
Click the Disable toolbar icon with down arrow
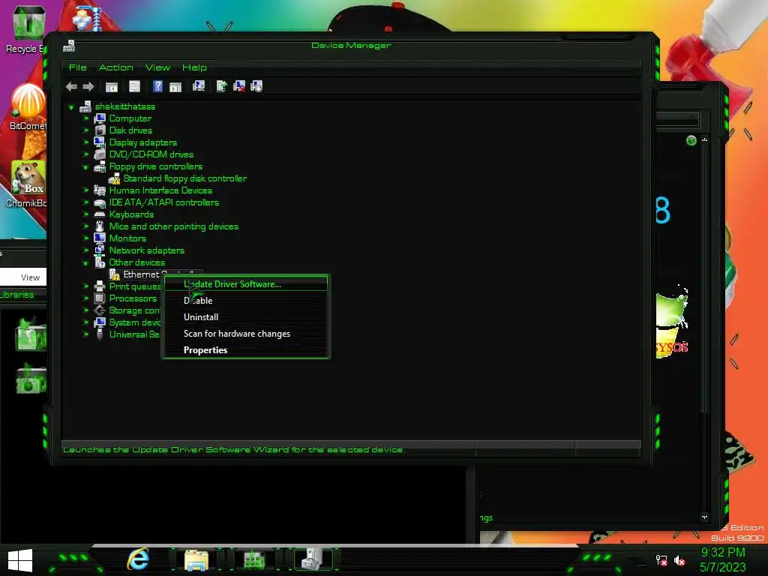pos(256,87)
